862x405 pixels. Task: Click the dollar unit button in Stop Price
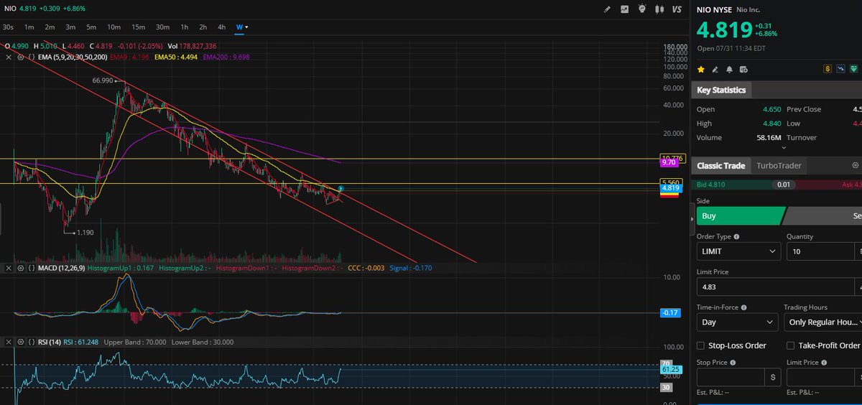click(773, 377)
